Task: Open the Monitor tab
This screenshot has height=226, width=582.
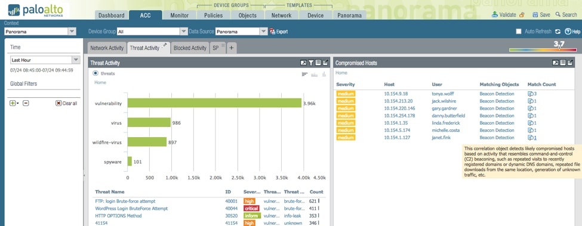Action: click(x=179, y=15)
